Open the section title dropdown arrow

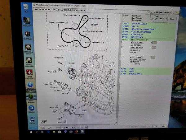[x=148, y=12]
